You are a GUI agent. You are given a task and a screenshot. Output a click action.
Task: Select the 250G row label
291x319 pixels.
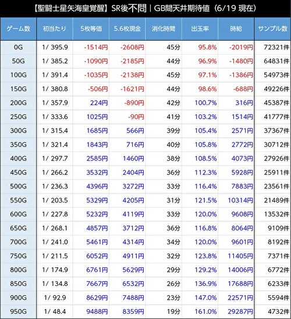pos(19,117)
